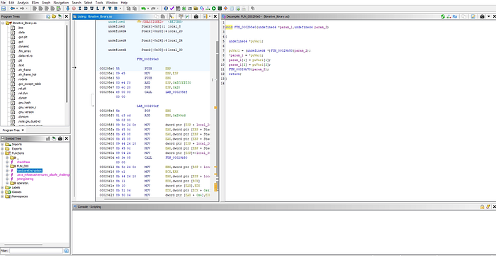Expand the Exports node in Symbol Tree

pos(3,149)
